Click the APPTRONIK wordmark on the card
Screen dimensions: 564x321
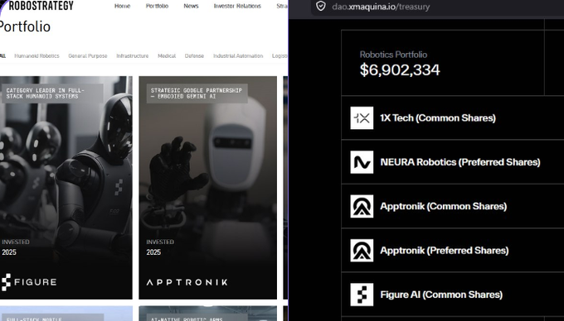tap(187, 282)
